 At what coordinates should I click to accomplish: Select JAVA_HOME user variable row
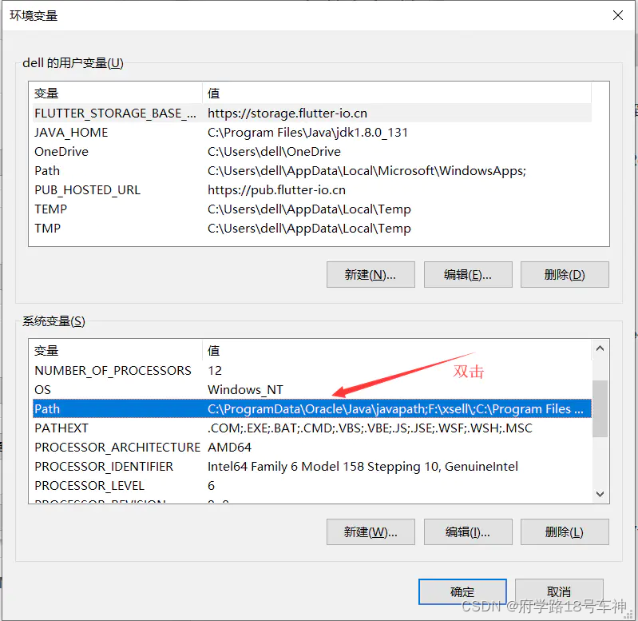tap(312, 133)
